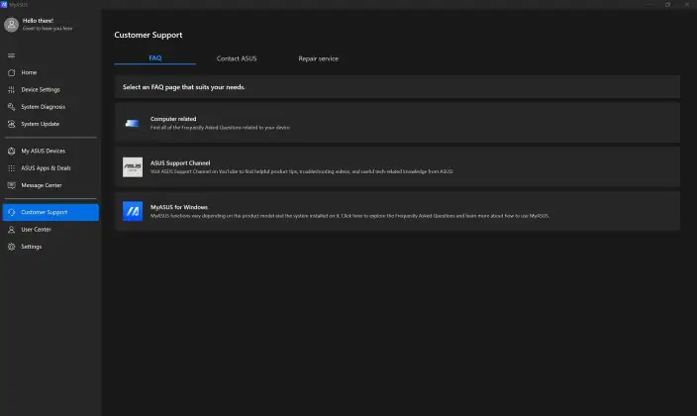Click the Computer related description text
This screenshot has width=697, height=416.
[x=220, y=128]
